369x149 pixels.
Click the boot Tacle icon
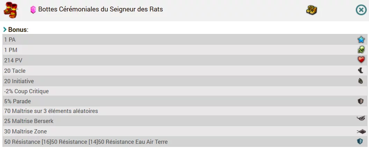pyautogui.click(x=361, y=70)
